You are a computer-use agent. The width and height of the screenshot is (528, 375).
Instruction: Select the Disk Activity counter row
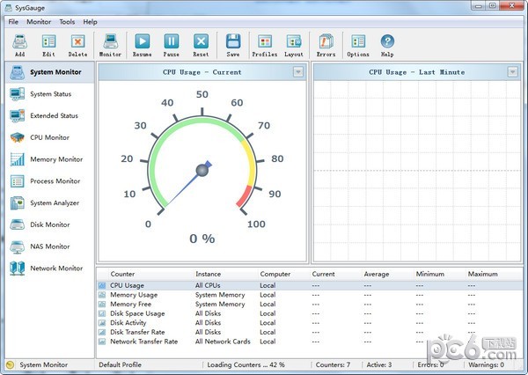[310, 323]
